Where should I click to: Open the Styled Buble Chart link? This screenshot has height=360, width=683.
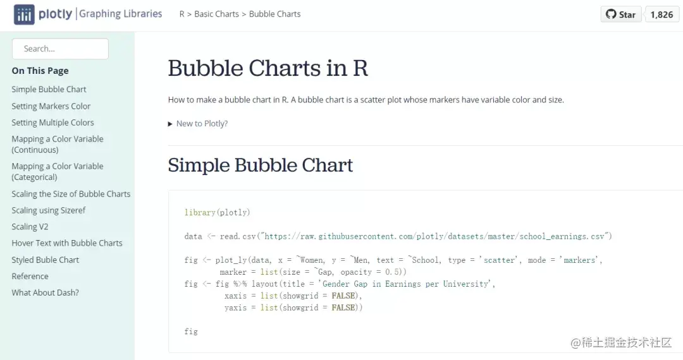[46, 260]
